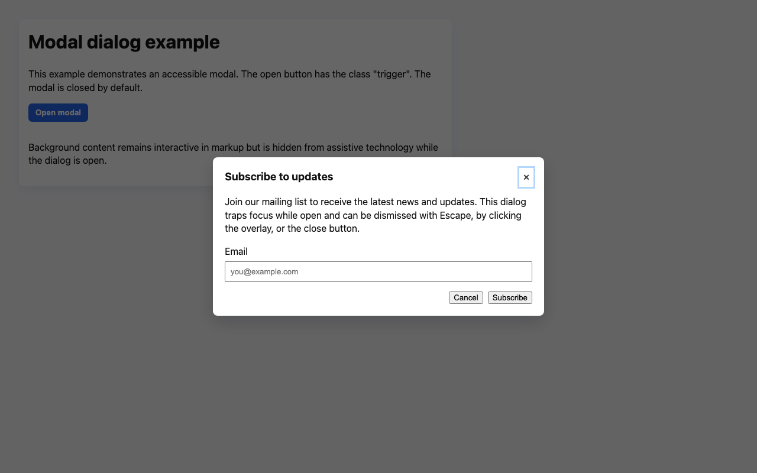Click the Subscribe to updates dialog title
The width and height of the screenshot is (757, 473).
279,177
